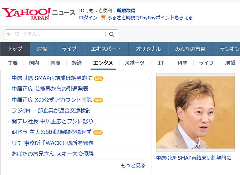Open the 新規取得 registration link
The image size is (240, 175).
tap(126, 11)
